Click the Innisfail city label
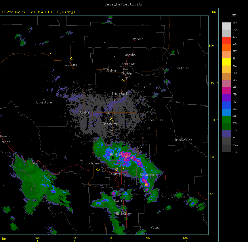The image size is (248, 242). [119, 94]
